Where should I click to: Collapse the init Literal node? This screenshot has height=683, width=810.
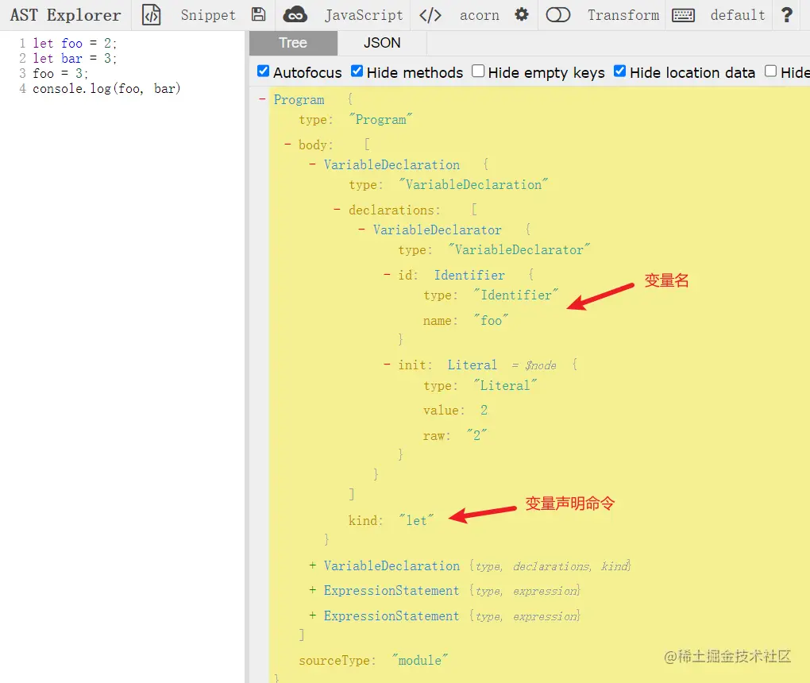[387, 365]
